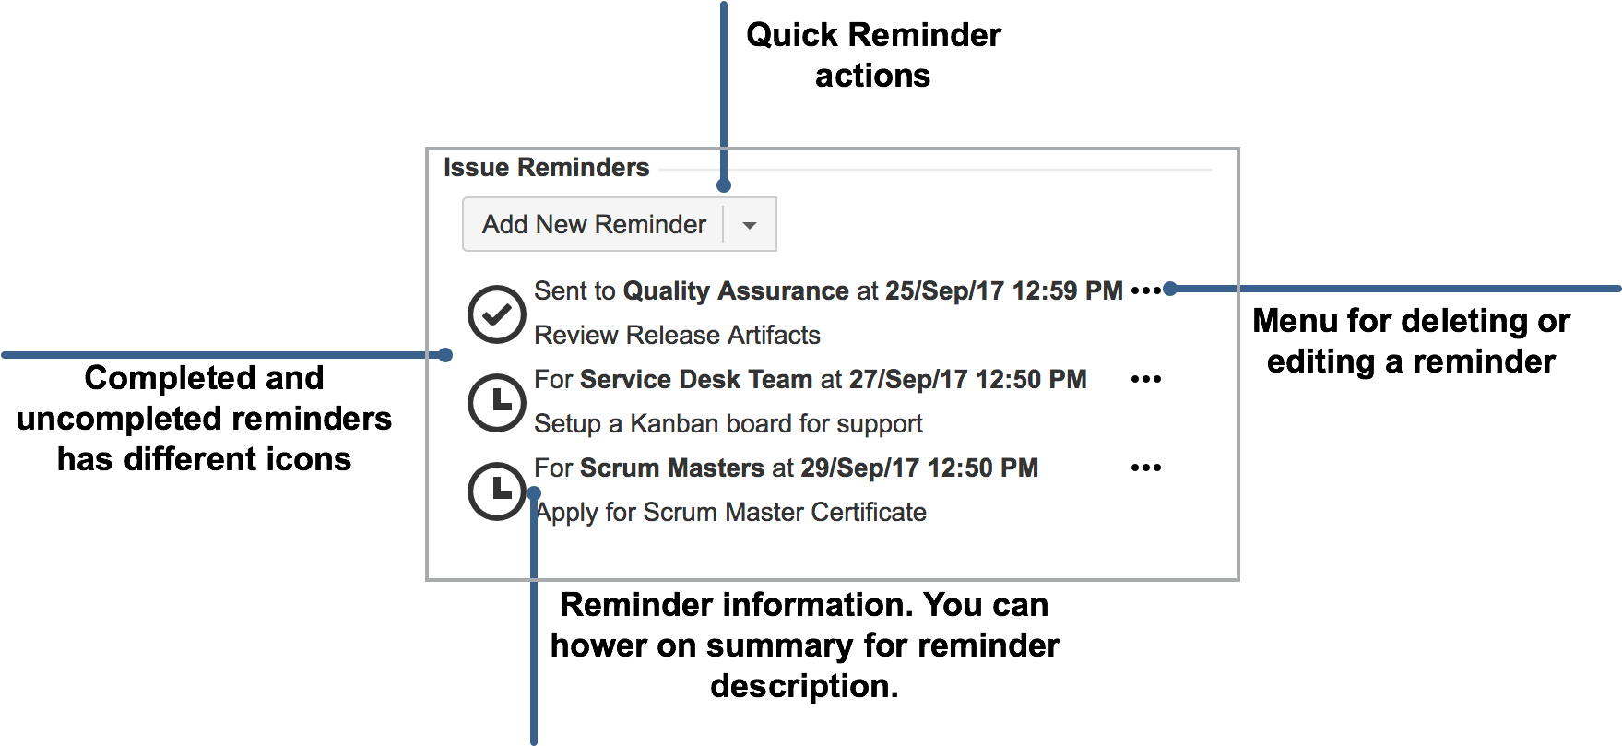Click the clock icon next to the Scrum Masters reminder
1622x746 pixels.
point(497,491)
